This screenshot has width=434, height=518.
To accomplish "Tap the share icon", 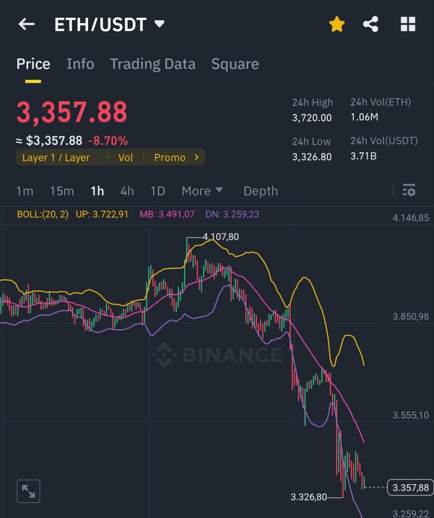I will [371, 24].
